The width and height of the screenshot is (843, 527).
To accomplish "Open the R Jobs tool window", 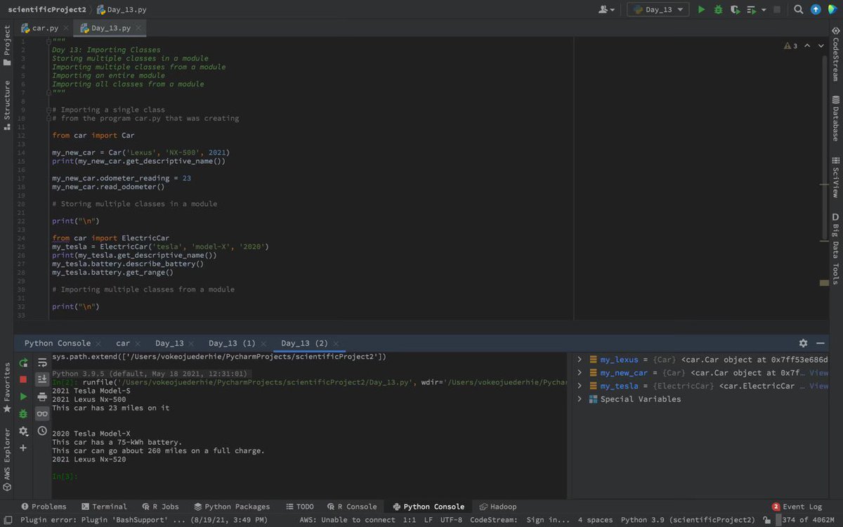I will point(159,507).
